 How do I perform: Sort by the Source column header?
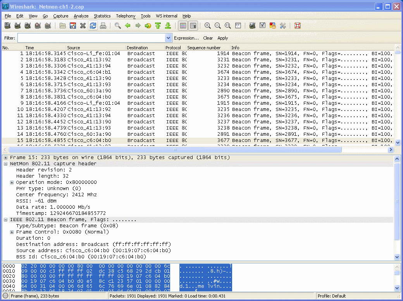pos(96,48)
